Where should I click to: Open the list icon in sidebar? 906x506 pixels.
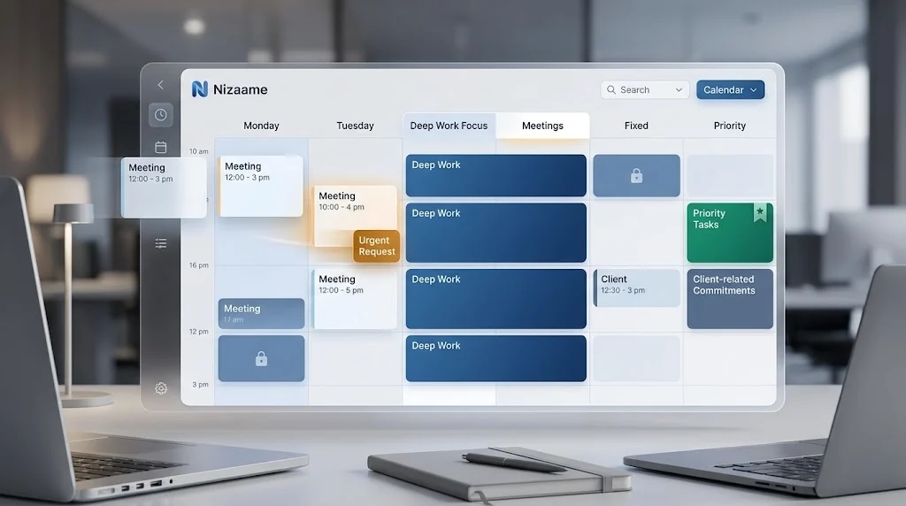[161, 243]
